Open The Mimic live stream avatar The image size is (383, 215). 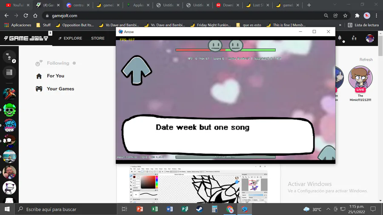click(x=360, y=78)
